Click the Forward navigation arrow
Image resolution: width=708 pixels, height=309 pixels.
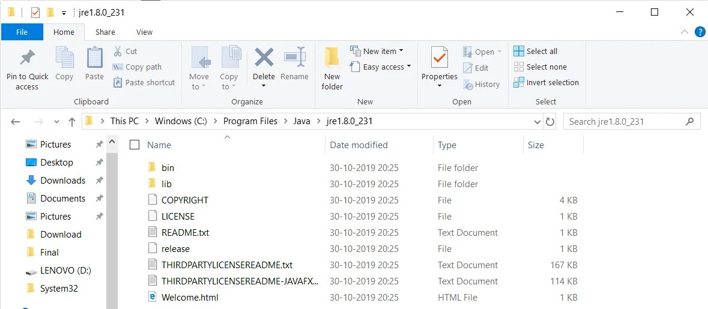[x=39, y=122]
